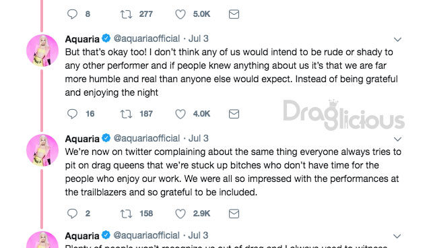Like the tweet with 4.0K likes
This screenshot has width=429, height=248.
pyautogui.click(x=180, y=114)
